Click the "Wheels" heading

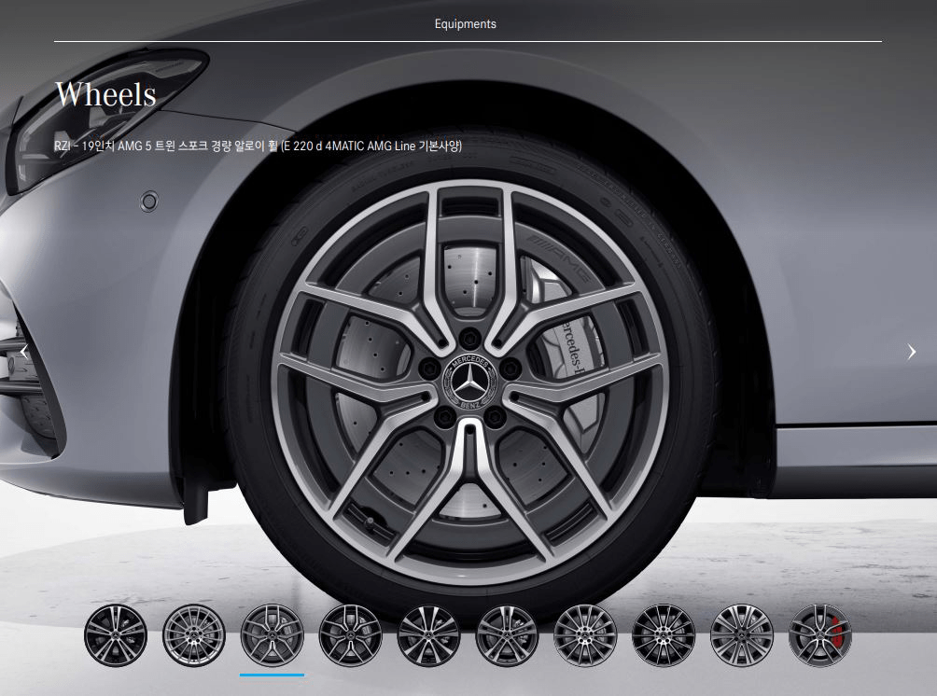pyautogui.click(x=105, y=94)
